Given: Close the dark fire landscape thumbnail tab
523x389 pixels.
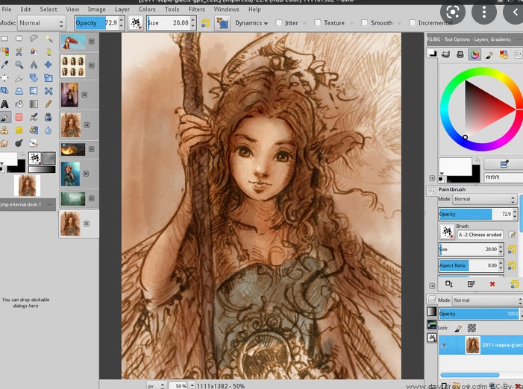Looking at the screenshot, I should point(91,149).
